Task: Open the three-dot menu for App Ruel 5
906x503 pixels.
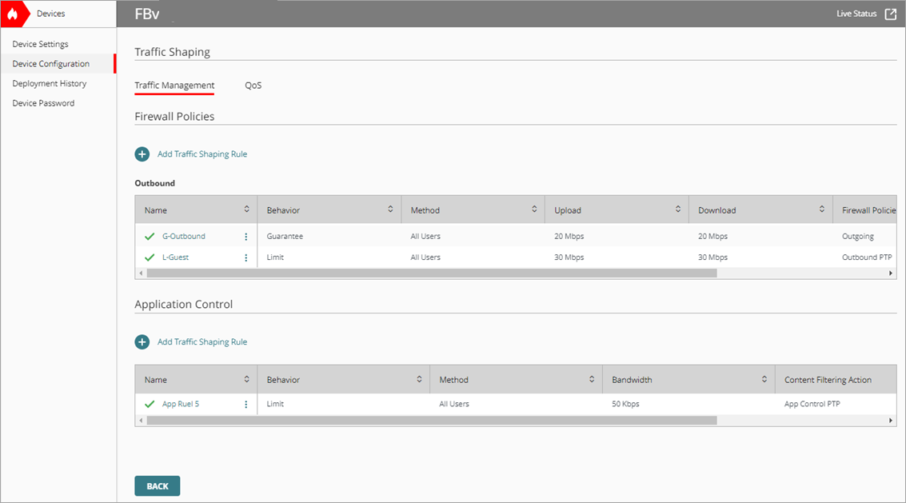Action: pyautogui.click(x=245, y=404)
